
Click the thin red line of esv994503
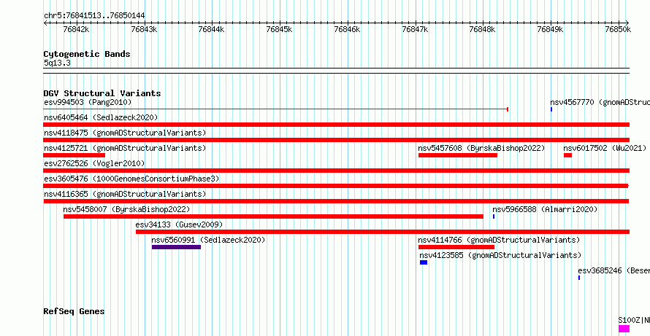point(276,109)
